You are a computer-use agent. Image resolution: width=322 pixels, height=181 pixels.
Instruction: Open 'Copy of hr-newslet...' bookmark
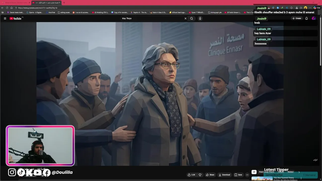pos(119,12)
